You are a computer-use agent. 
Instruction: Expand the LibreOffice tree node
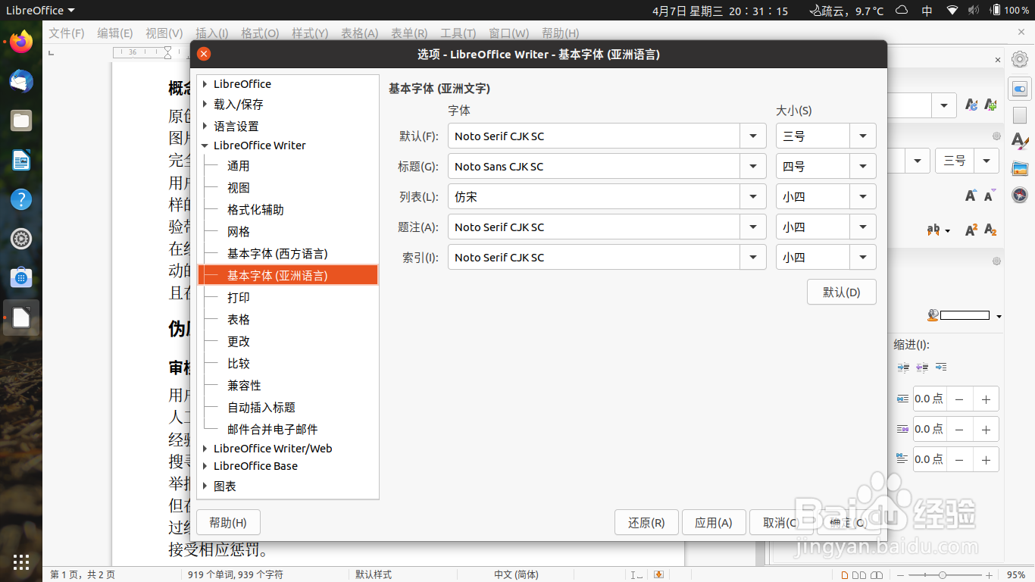pyautogui.click(x=205, y=84)
